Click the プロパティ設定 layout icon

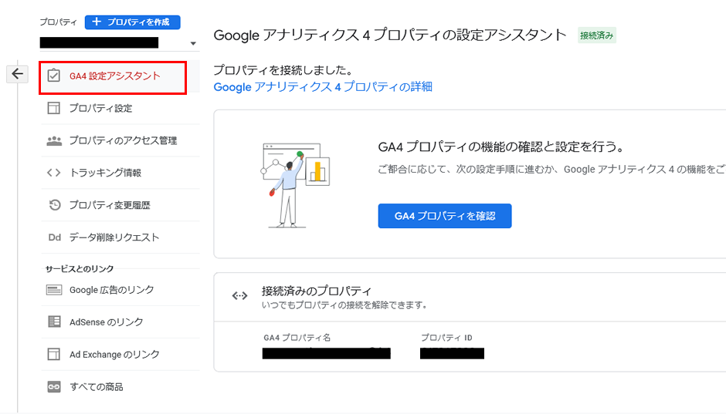pyautogui.click(x=53, y=108)
